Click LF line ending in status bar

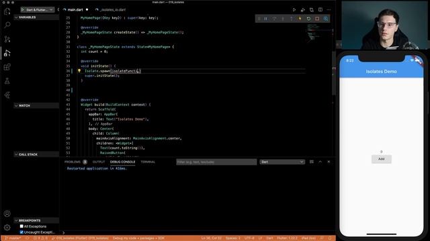point(260,238)
